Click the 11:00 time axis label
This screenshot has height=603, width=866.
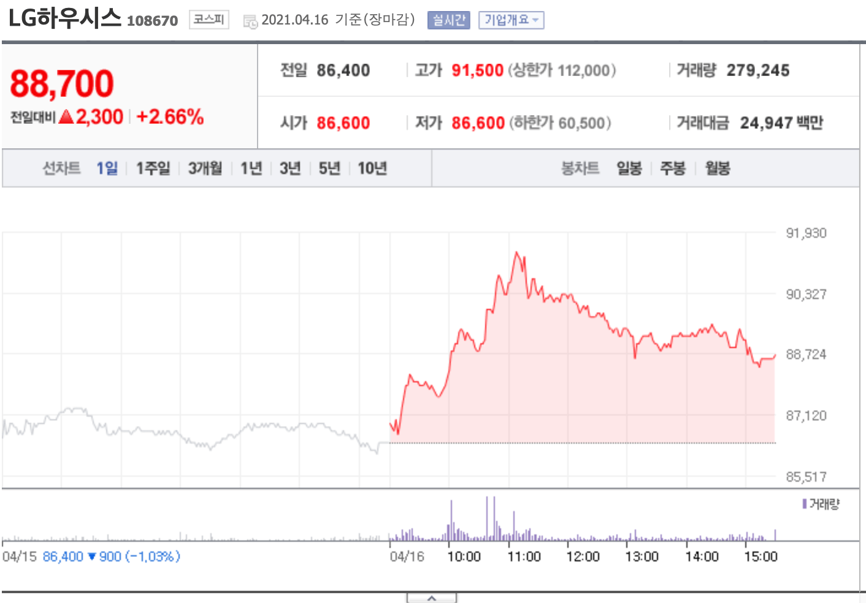coord(524,556)
